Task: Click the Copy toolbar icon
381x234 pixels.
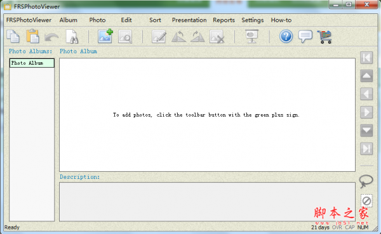Action: click(x=13, y=36)
